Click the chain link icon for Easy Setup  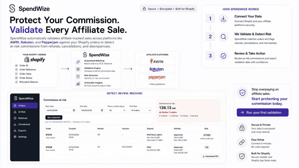[x=242, y=142]
